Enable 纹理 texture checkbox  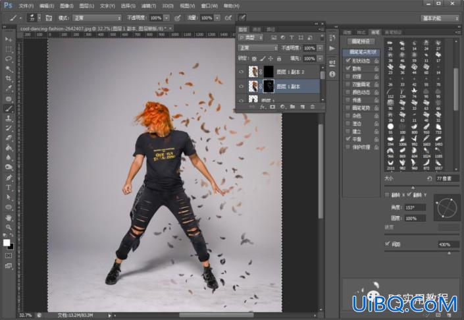point(348,76)
